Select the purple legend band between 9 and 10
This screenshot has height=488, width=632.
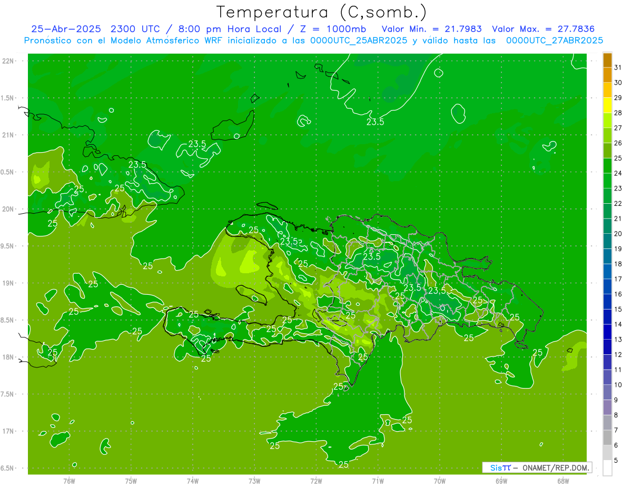pos(607,392)
